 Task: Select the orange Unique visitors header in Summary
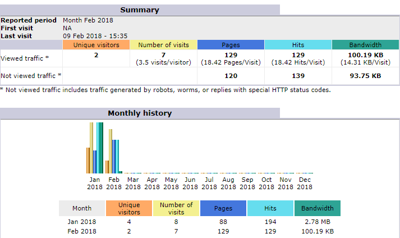coord(96,45)
